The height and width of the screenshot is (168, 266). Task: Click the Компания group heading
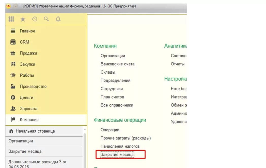point(105,46)
